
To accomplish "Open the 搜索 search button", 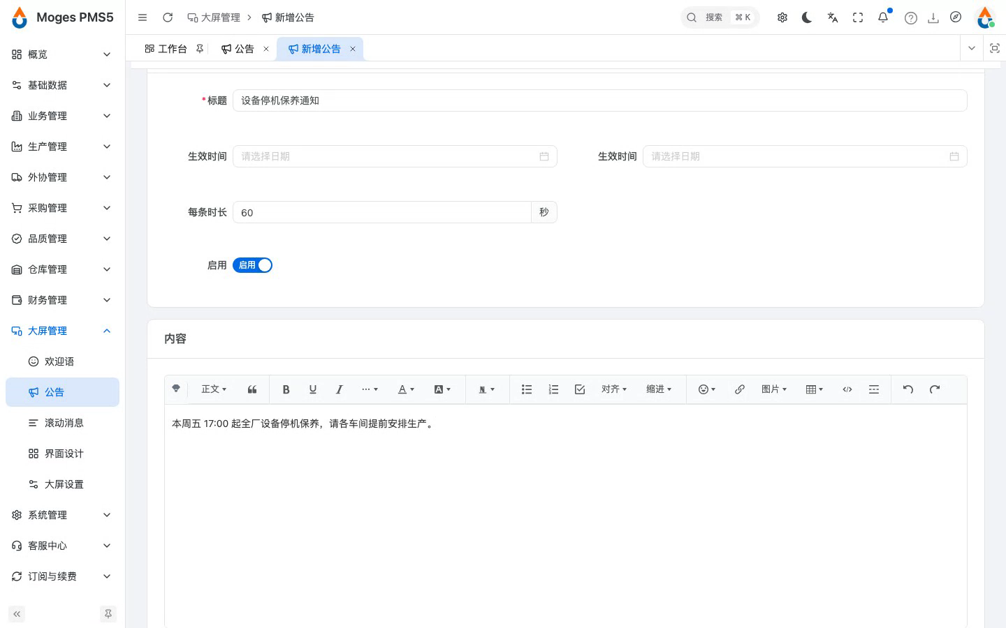I will (720, 17).
